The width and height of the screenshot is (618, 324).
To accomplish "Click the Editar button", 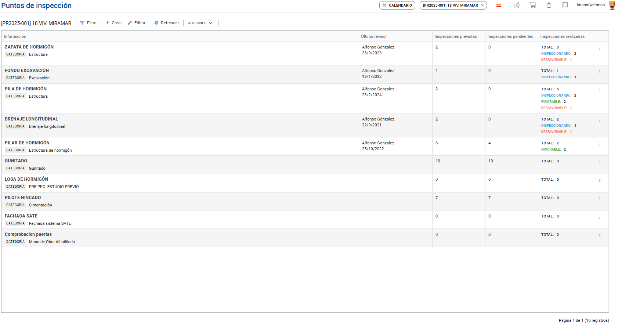I will tap(136, 23).
